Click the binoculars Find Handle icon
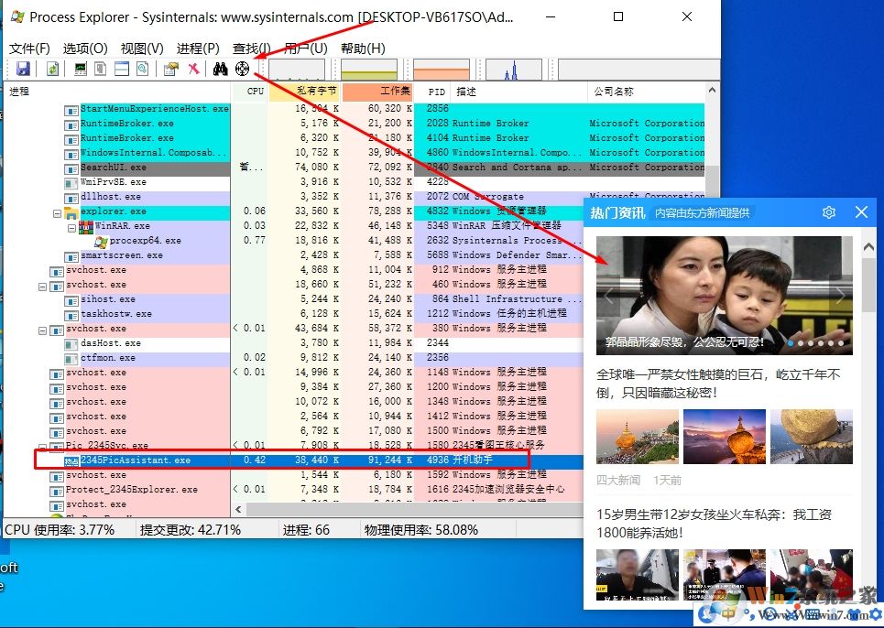The image size is (884, 628). point(220,69)
